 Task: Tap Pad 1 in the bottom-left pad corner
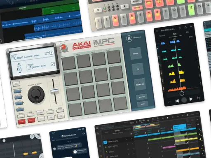75,110
